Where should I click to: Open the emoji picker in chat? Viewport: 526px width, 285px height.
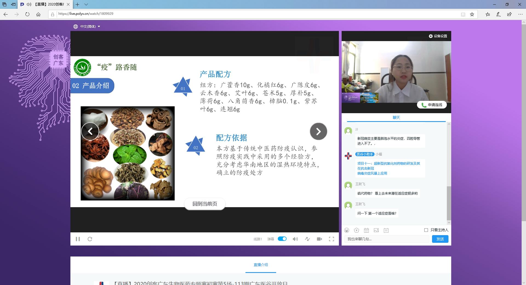point(347,230)
